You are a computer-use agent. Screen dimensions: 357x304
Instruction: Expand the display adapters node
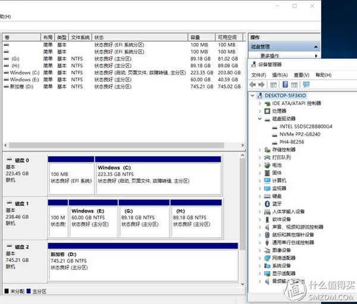coord(259,274)
